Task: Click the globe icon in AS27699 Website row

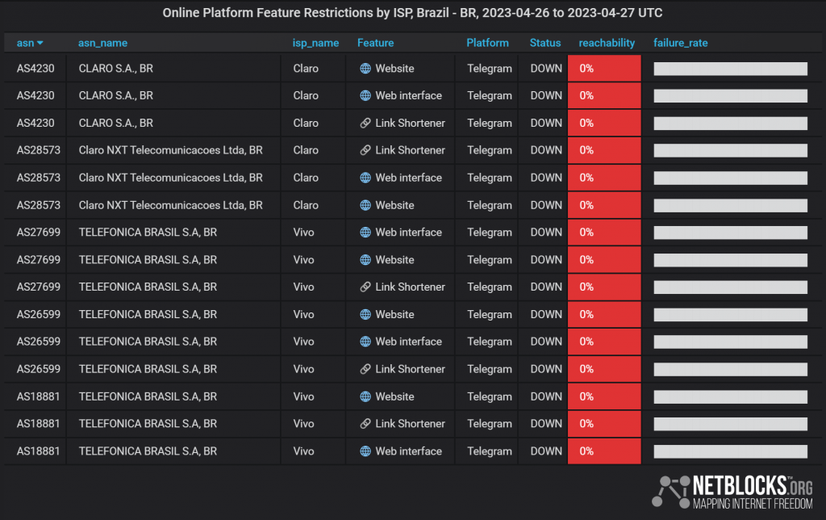Action: point(365,259)
